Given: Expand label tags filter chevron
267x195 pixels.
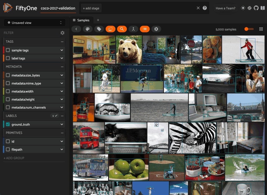Looking at the screenshot, I should [x=62, y=58].
